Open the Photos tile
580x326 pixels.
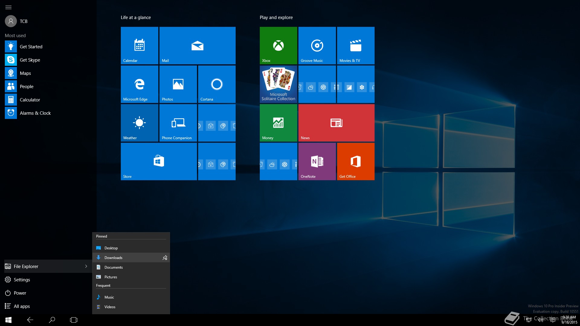click(x=178, y=84)
